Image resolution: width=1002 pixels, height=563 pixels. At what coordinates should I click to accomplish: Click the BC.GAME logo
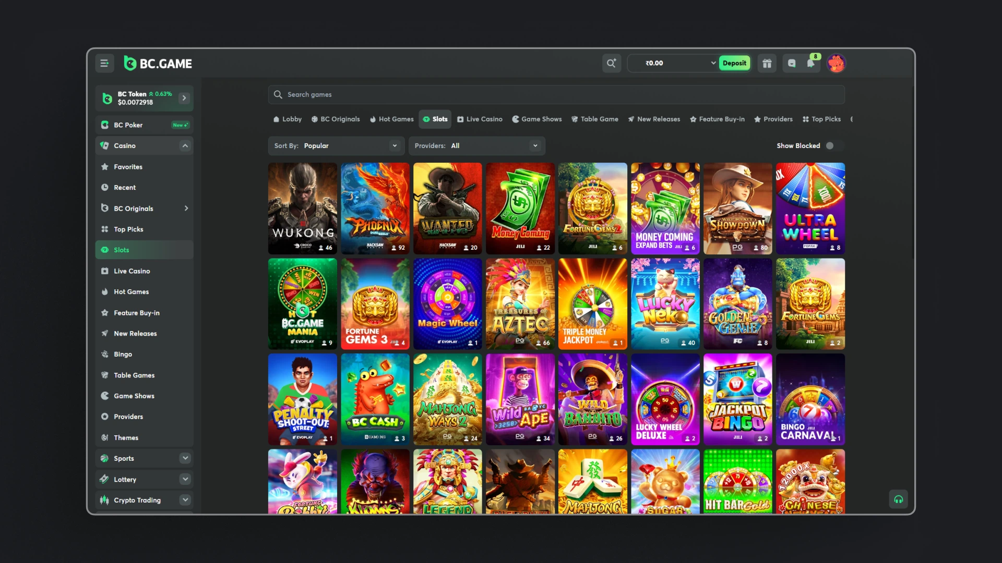(x=158, y=64)
